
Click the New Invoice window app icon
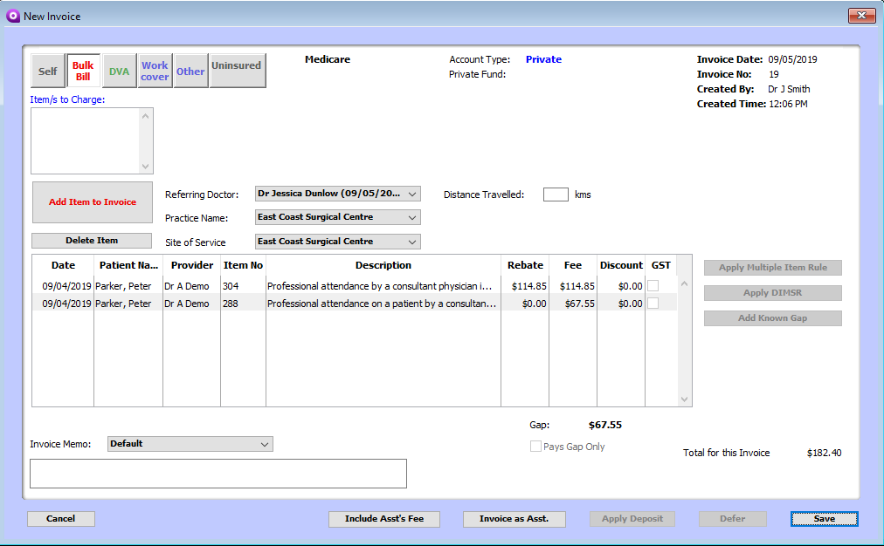(12, 16)
